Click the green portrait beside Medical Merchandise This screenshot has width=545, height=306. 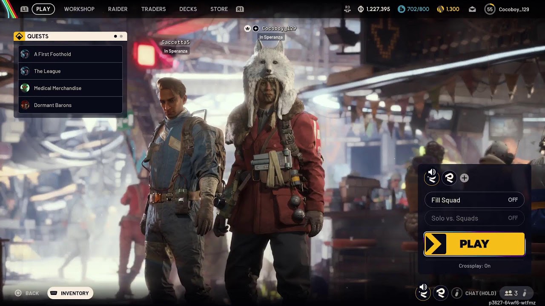25,88
